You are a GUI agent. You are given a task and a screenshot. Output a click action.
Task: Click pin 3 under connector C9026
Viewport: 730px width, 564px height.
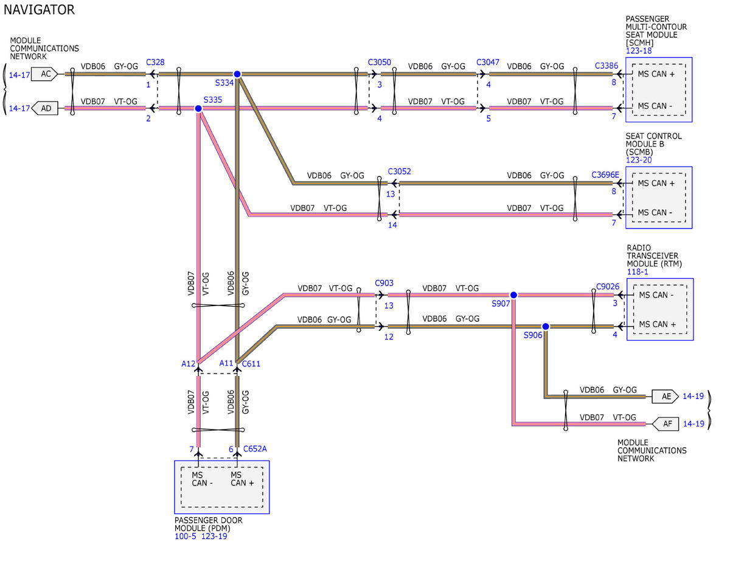coord(614,302)
